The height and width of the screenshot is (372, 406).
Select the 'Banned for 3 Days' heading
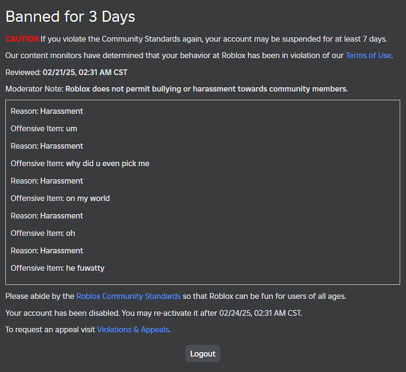point(69,16)
